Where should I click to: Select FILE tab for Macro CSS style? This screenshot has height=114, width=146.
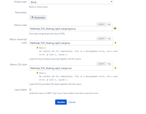(x=109, y=64)
